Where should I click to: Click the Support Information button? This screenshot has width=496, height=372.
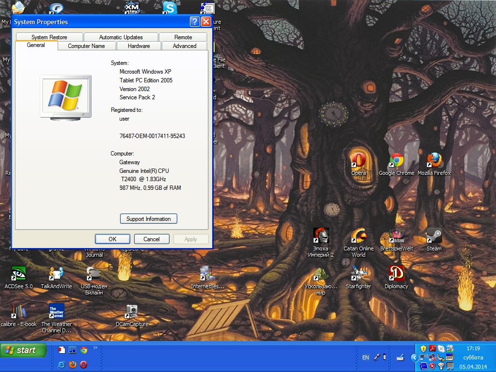coord(148,219)
